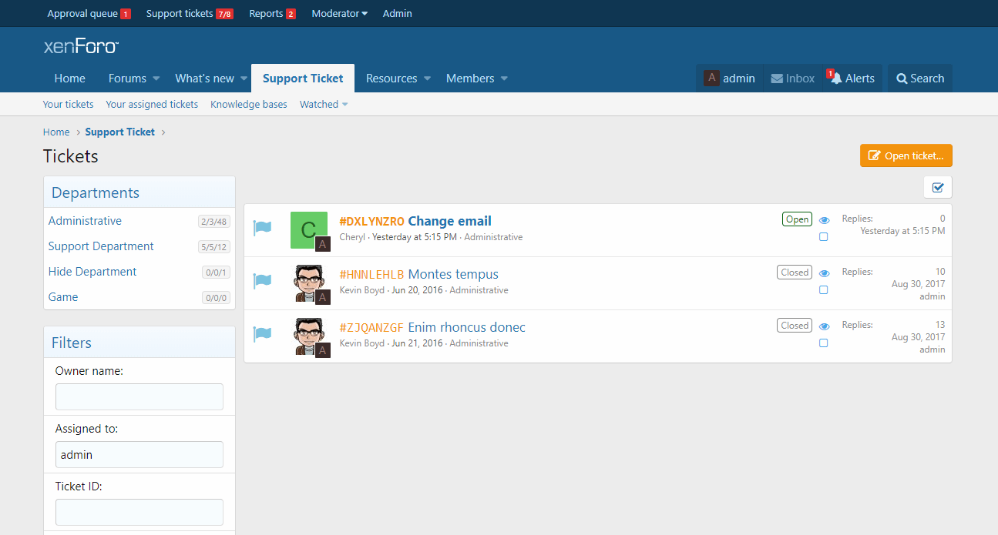The width and height of the screenshot is (998, 535).
Task: Select the Montes tempus ticket checkbox
Action: point(824,290)
